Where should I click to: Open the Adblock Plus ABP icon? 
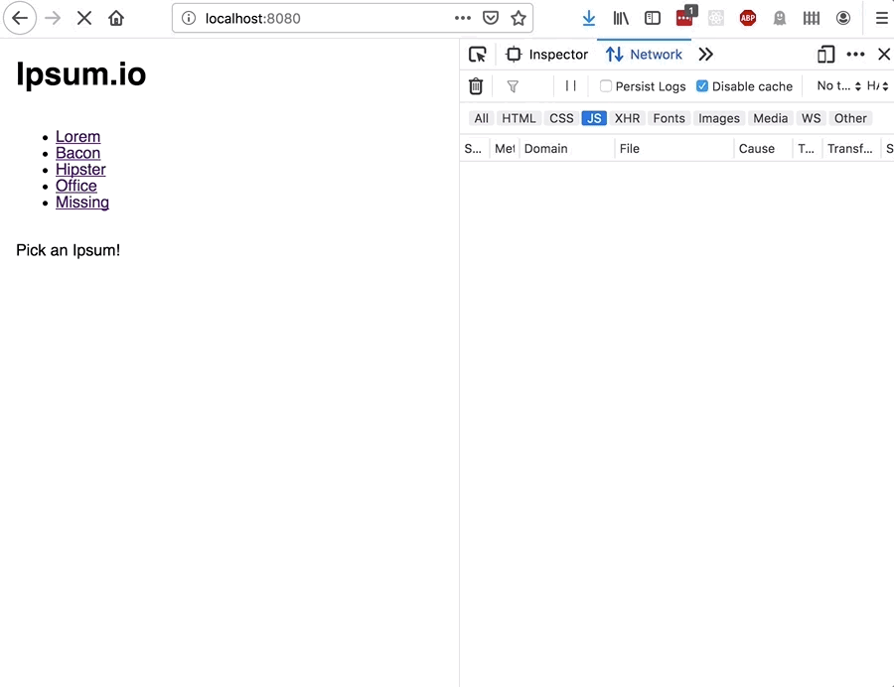click(748, 18)
